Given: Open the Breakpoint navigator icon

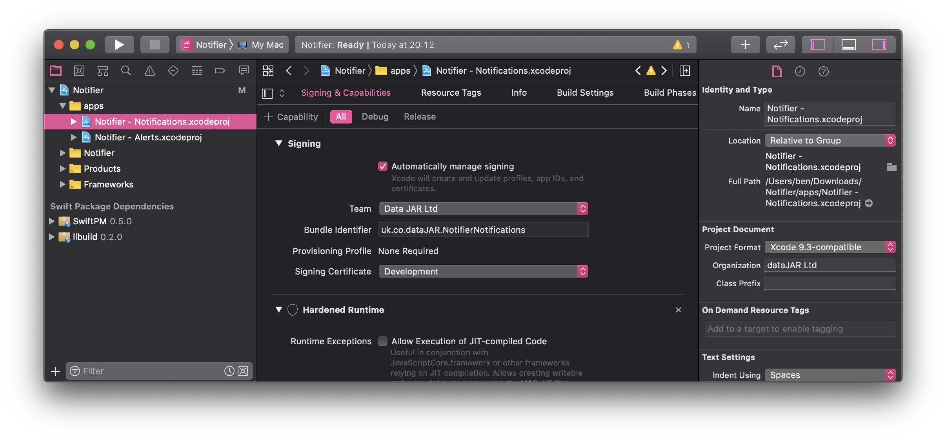Looking at the screenshot, I should (220, 71).
